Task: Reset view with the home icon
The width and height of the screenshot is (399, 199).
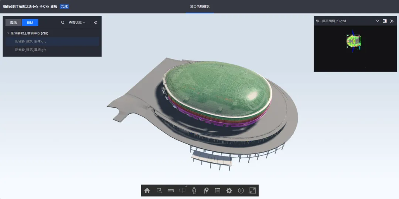Action: (x=147, y=190)
